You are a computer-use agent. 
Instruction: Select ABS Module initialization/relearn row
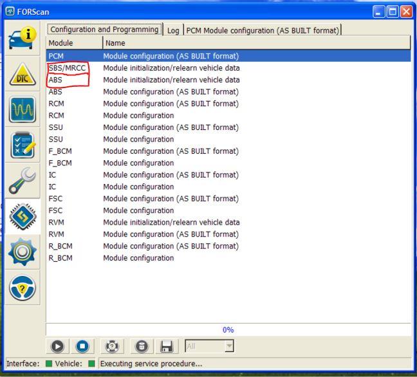point(228,80)
